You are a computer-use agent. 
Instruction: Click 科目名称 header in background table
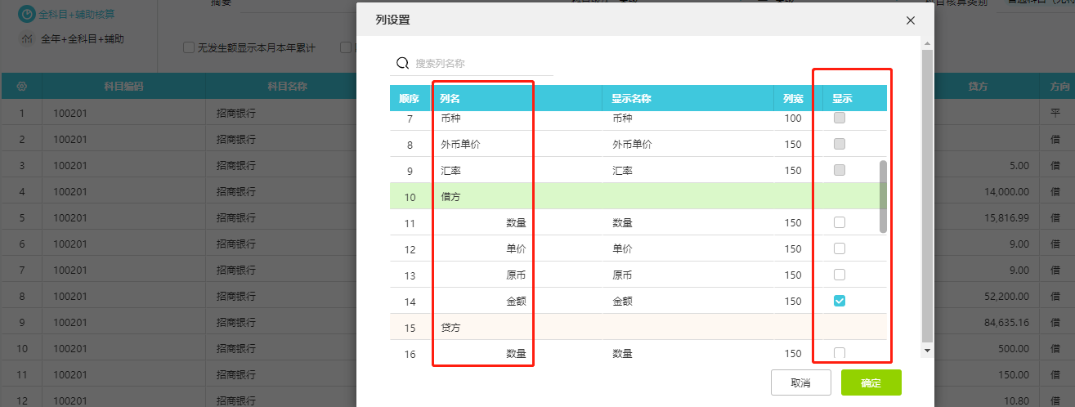point(287,86)
